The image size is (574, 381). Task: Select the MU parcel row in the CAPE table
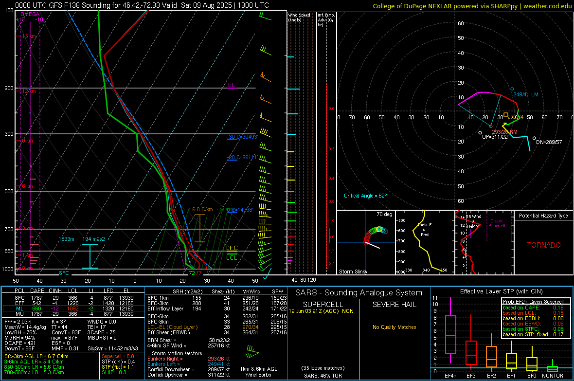pyautogui.click(x=73, y=313)
